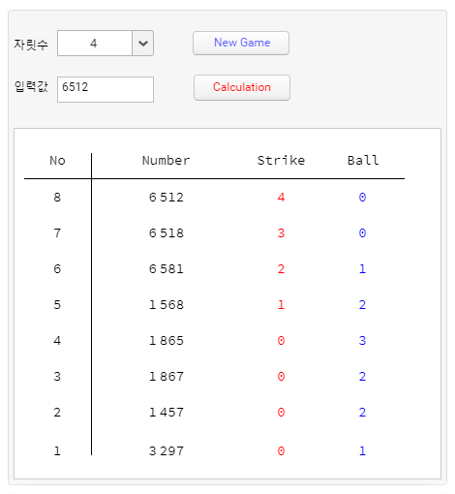Focus the input field containing 6512
This screenshot has height=494, width=455.
106,89
